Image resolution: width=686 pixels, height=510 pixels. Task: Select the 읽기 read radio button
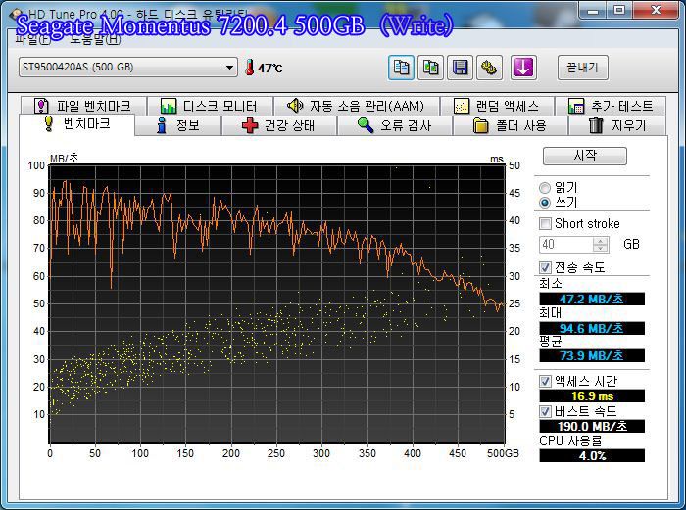point(545,188)
